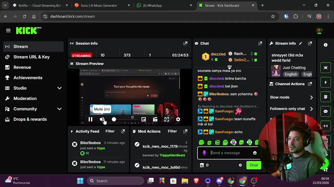Mute the stream preview audio
This screenshot has height=187, width=334.
(102, 119)
